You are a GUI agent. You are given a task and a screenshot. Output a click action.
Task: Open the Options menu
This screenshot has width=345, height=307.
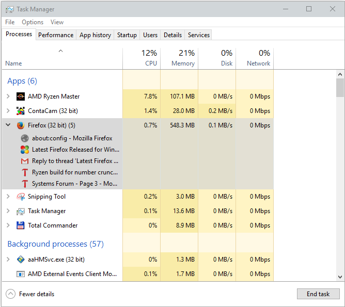tap(33, 22)
